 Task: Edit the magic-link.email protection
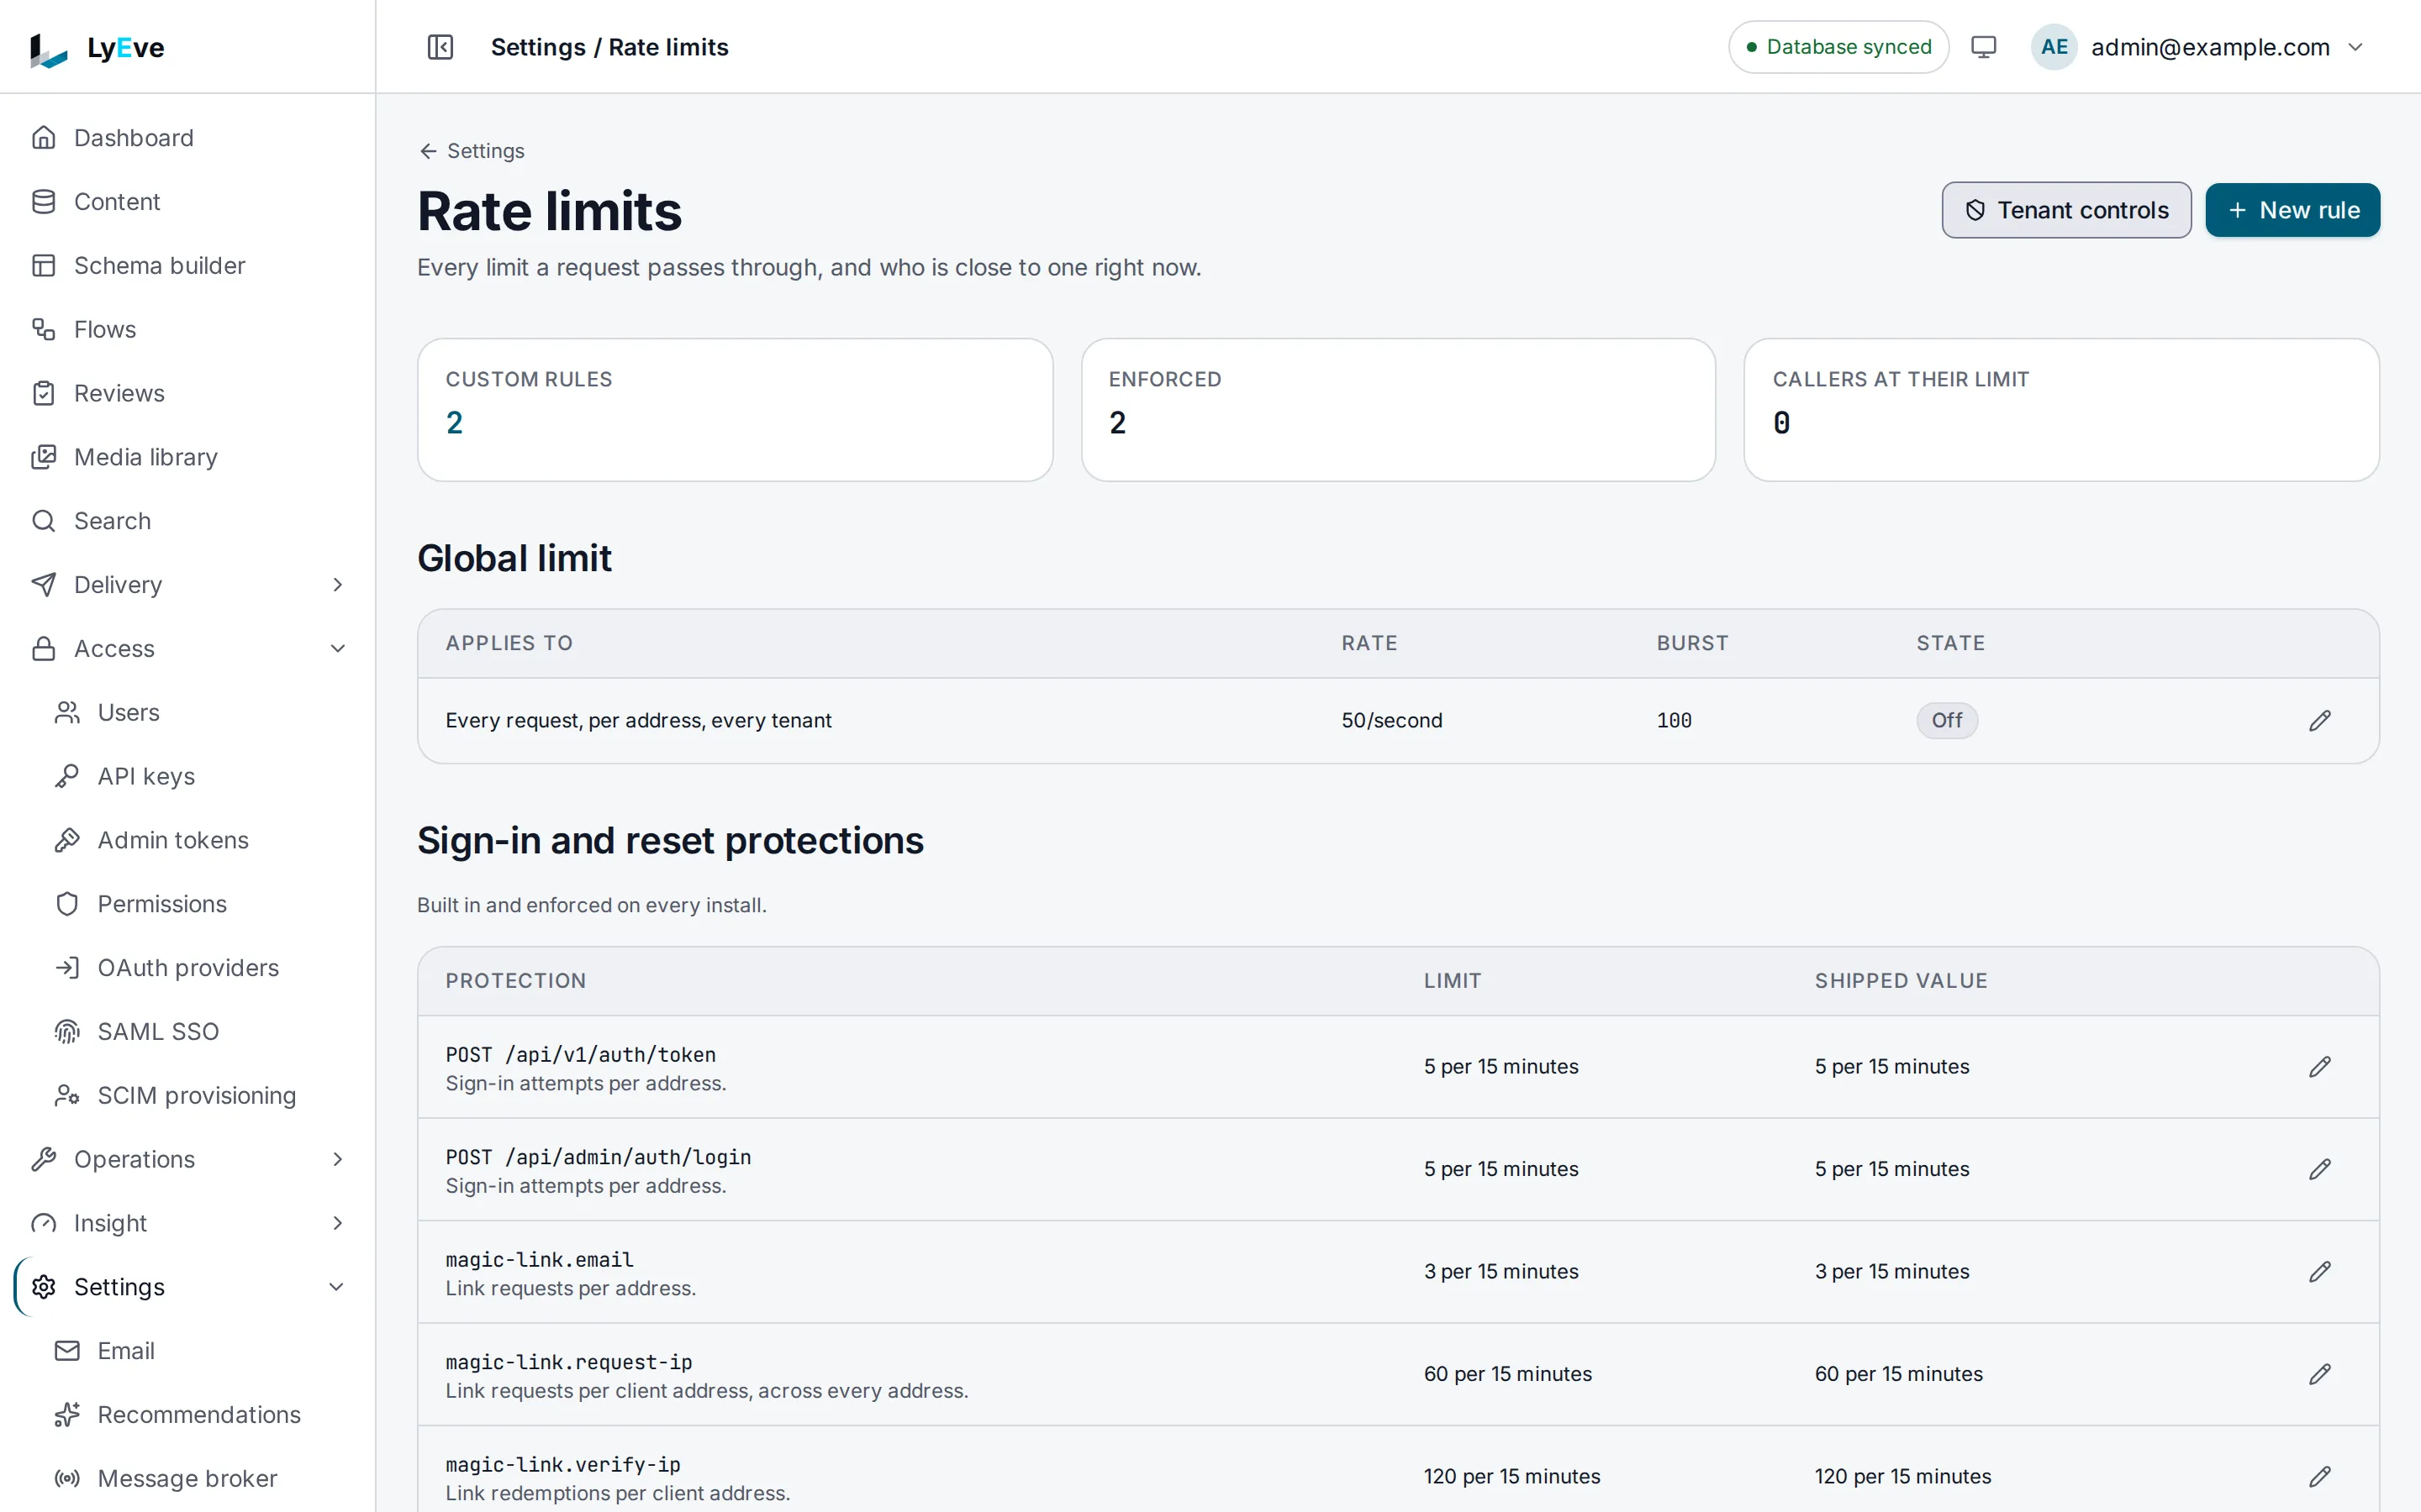2319,1272
